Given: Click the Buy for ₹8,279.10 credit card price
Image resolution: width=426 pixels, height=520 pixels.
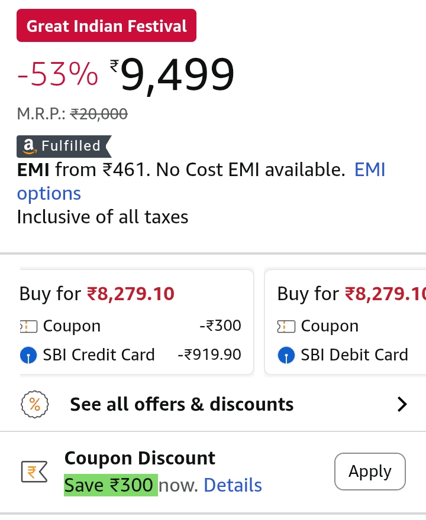Looking at the screenshot, I should point(130,294).
